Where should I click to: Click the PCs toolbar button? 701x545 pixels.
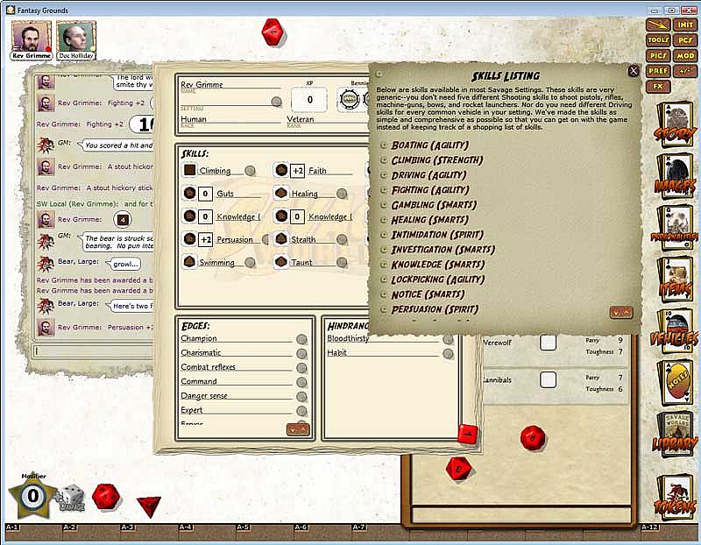[685, 40]
